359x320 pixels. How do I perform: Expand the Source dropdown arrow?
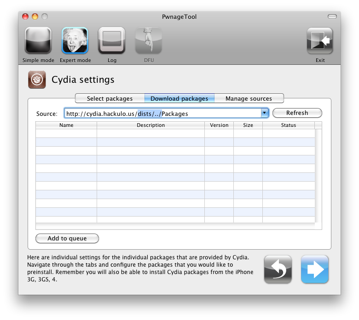(265, 113)
